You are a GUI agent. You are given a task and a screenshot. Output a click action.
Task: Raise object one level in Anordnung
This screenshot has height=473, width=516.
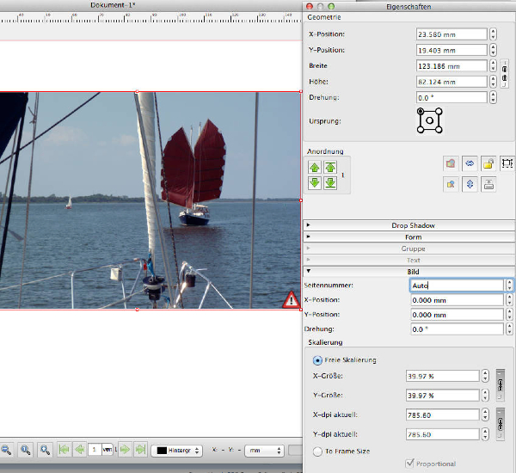(x=315, y=167)
